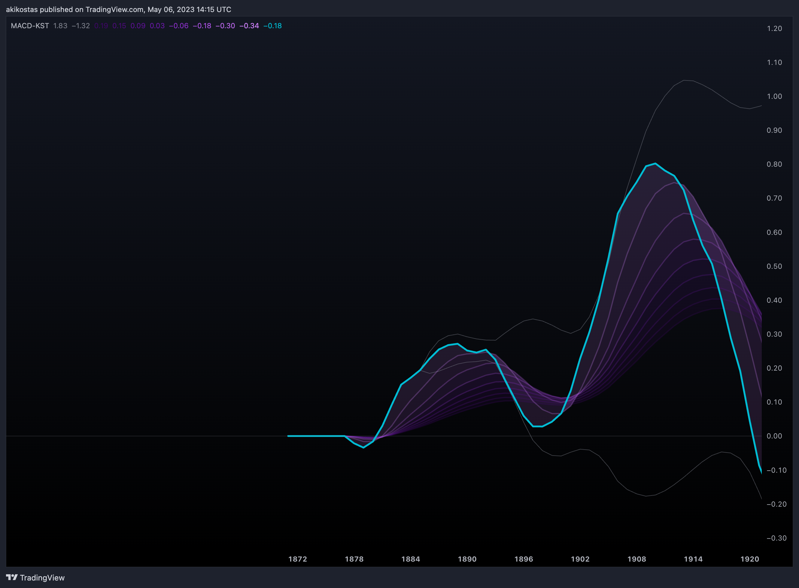This screenshot has height=588, width=799.
Task: Click the TradingView logo icon at bottom
Action: pos(12,577)
